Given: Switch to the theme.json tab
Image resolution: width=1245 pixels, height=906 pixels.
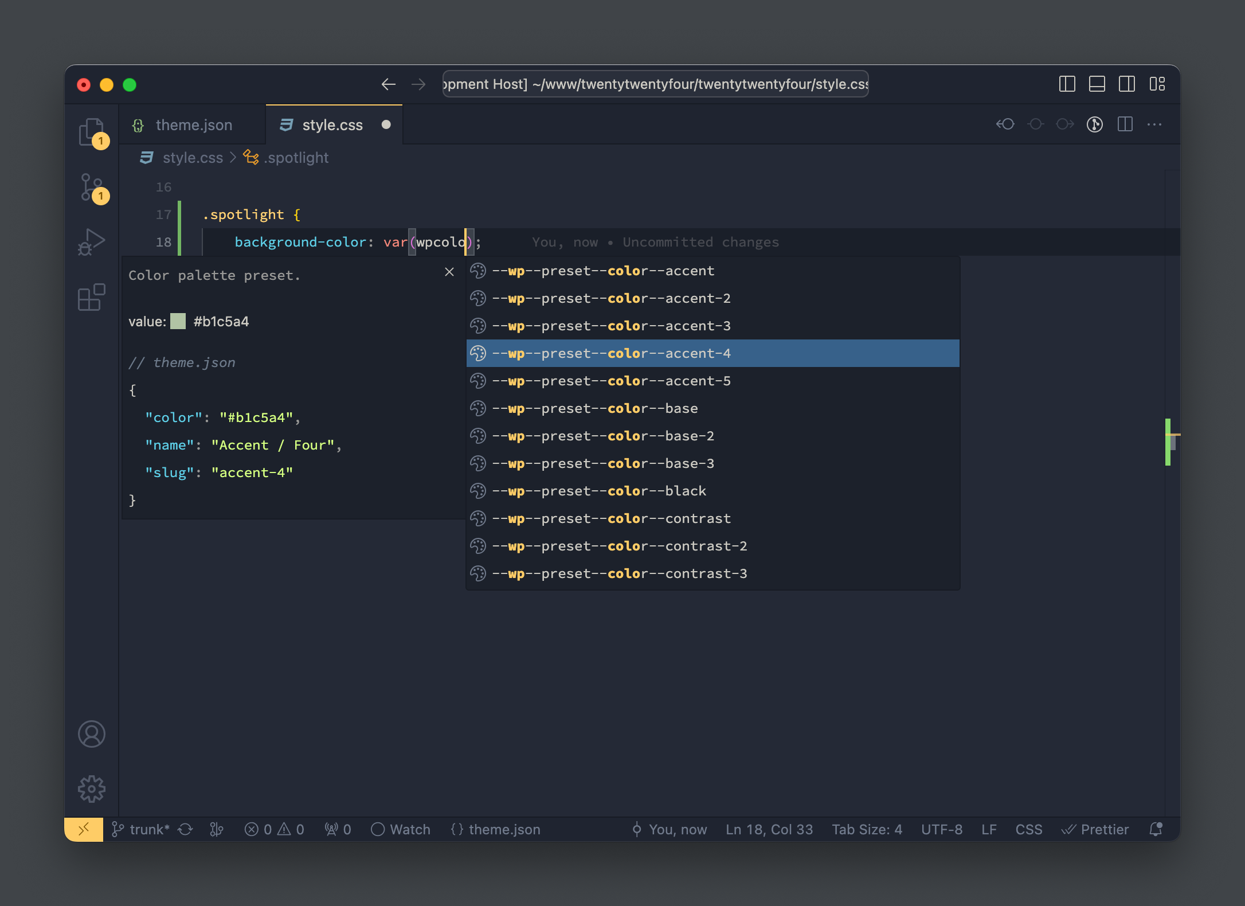Looking at the screenshot, I should (x=193, y=125).
